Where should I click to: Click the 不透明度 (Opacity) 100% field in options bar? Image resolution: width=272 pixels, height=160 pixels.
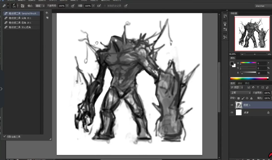pyautogui.click(x=62, y=6)
